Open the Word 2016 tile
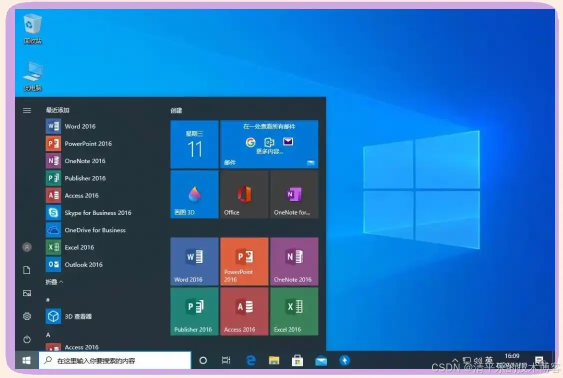The width and height of the screenshot is (563, 378). [194, 261]
